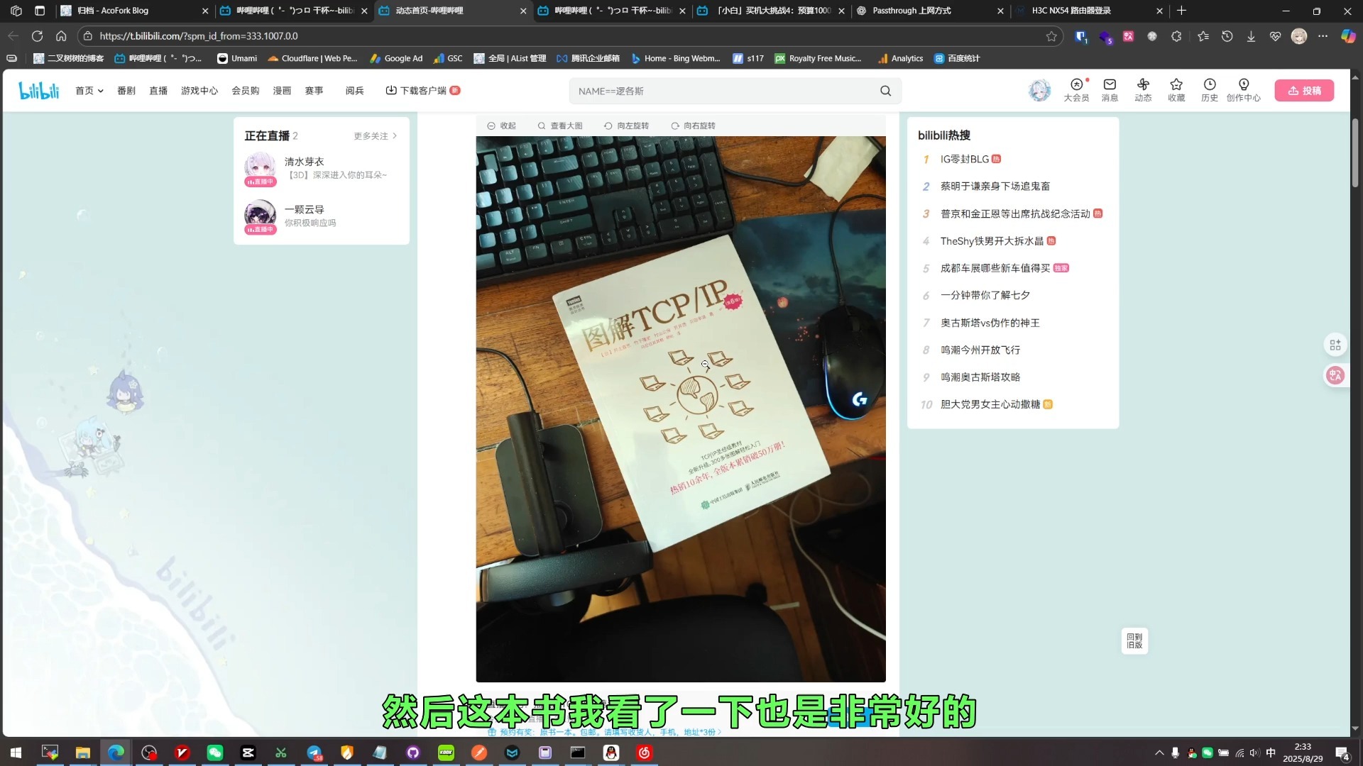
Task: Switch to the 「小白」买机大挑战4 tab
Action: [x=771, y=11]
